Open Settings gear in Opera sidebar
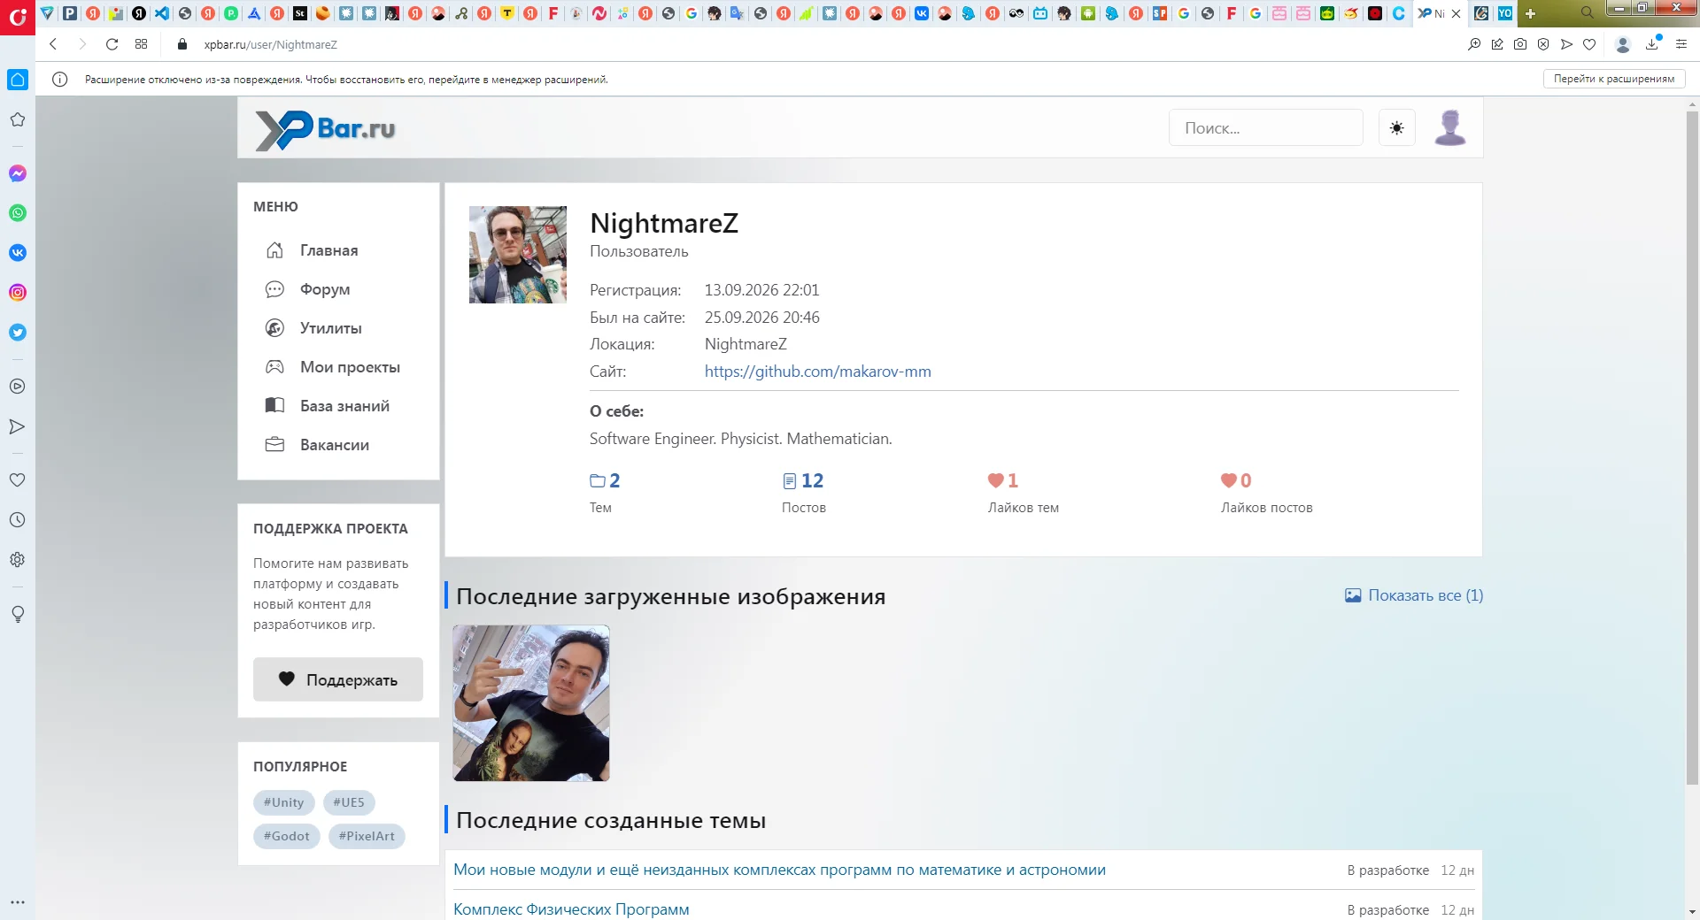Screen dimensions: 1700x920 18,560
